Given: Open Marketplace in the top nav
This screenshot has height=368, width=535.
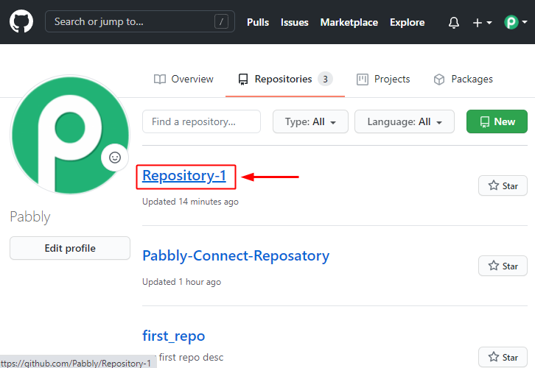Looking at the screenshot, I should (349, 23).
